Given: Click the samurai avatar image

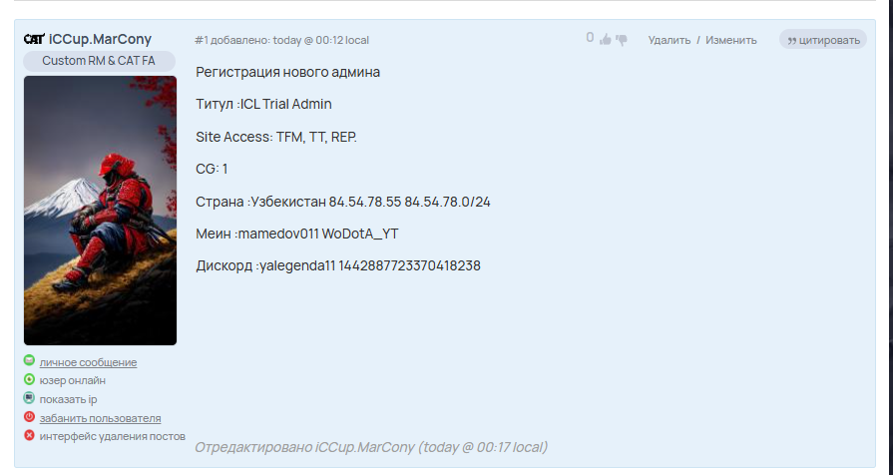Looking at the screenshot, I should click(100, 211).
